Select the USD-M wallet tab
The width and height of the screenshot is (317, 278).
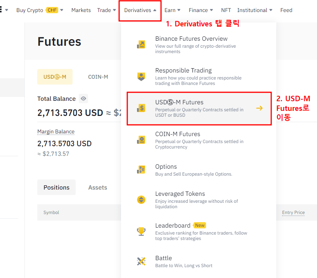pos(55,77)
